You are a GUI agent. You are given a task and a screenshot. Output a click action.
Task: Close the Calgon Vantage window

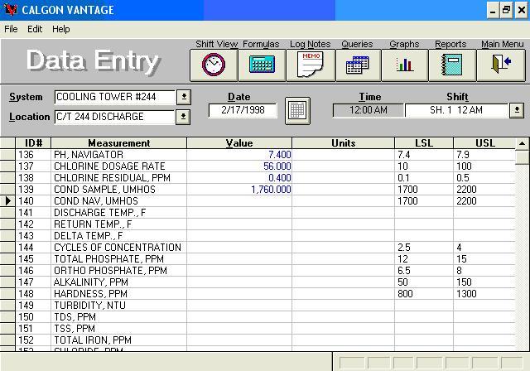pyautogui.click(x=521, y=10)
